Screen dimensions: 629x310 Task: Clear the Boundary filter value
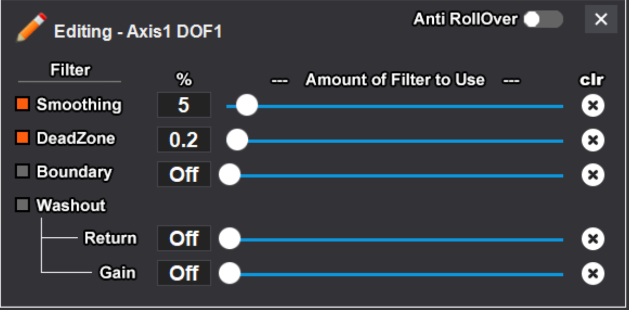[x=593, y=175]
